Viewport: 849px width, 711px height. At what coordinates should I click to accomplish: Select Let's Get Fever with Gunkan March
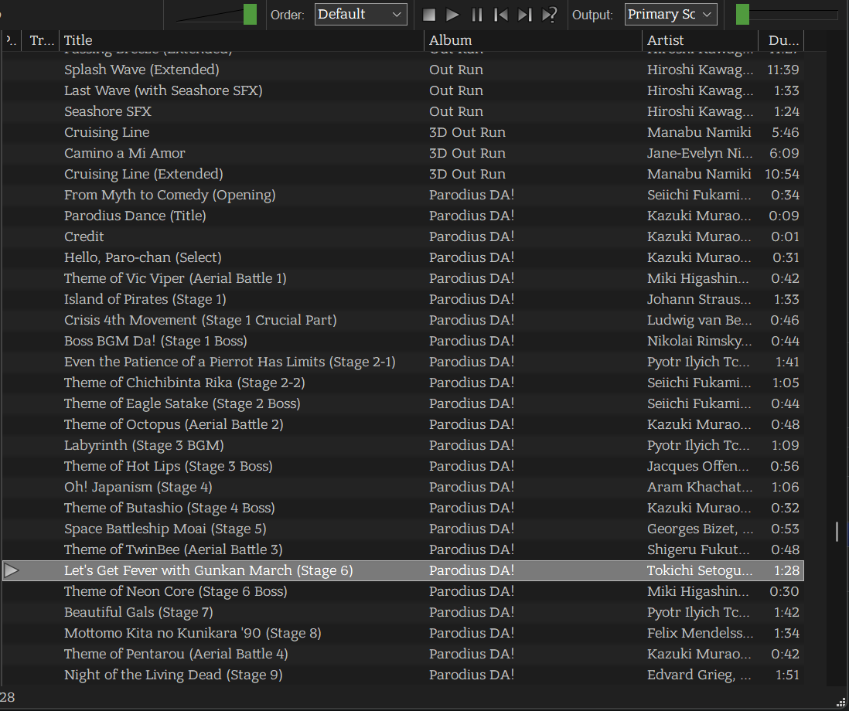pos(209,570)
